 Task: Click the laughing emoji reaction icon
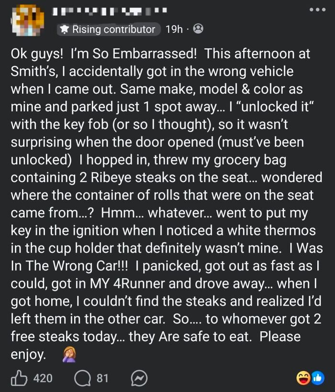[x=302, y=378]
